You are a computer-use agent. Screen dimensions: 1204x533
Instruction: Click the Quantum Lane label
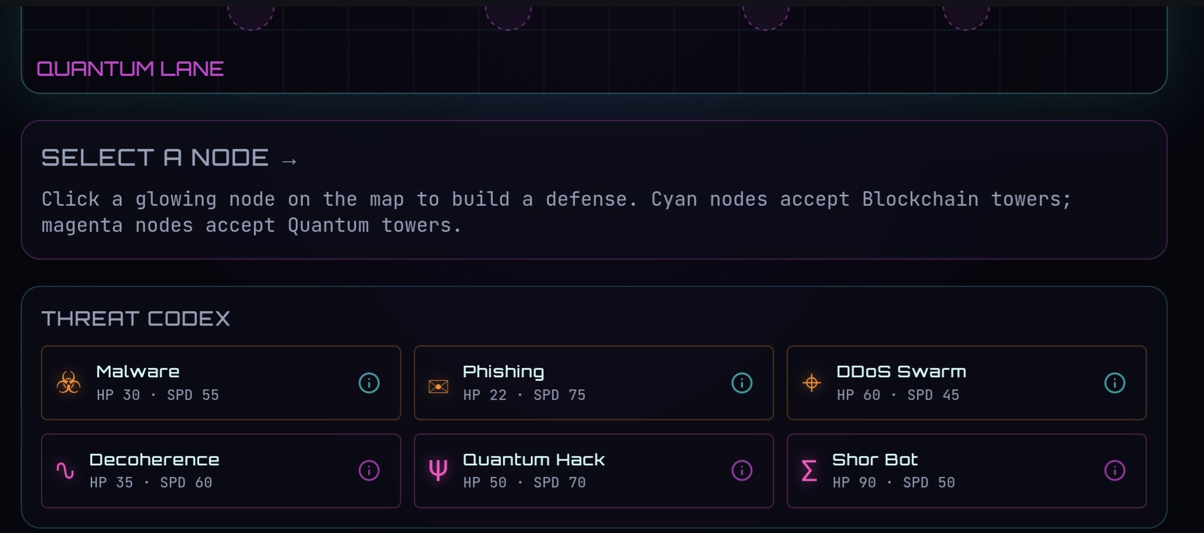click(130, 69)
